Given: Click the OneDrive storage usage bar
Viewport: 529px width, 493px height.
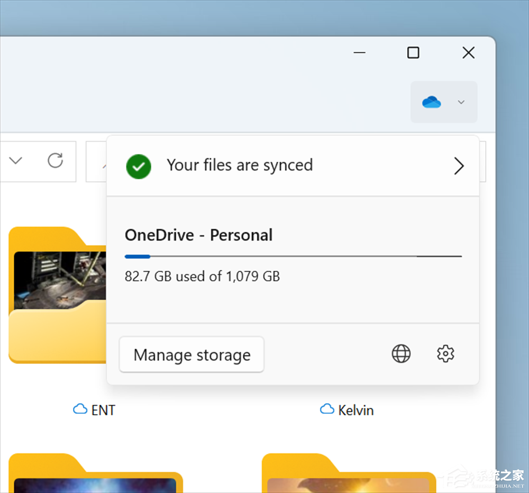Looking at the screenshot, I should [293, 257].
